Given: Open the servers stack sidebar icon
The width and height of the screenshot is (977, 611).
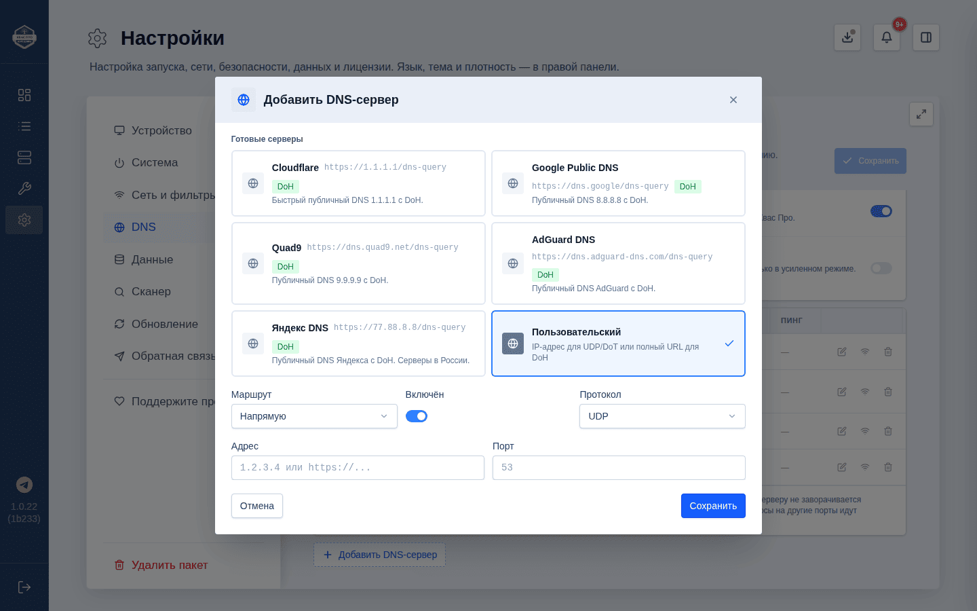Looking at the screenshot, I should click(24, 158).
